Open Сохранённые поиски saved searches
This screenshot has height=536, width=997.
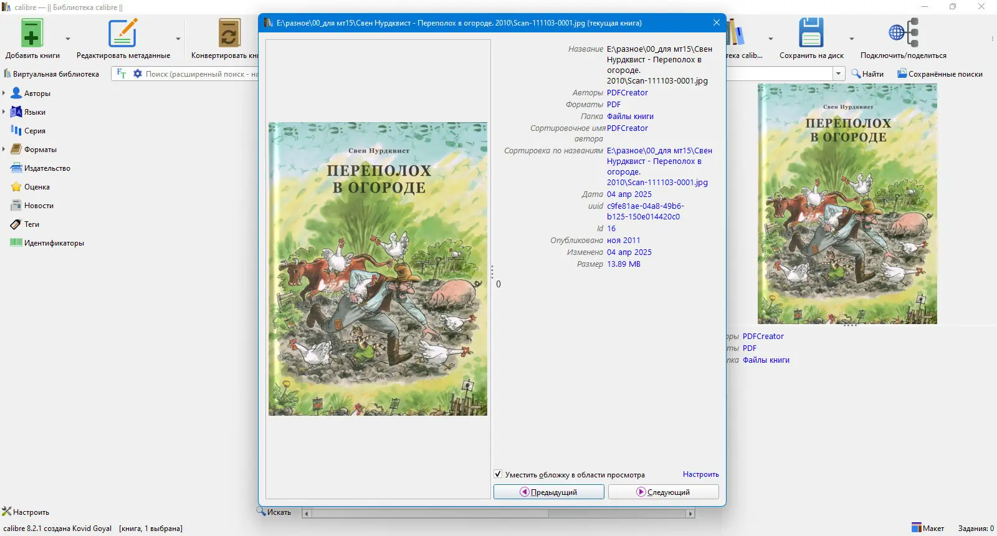pos(940,74)
